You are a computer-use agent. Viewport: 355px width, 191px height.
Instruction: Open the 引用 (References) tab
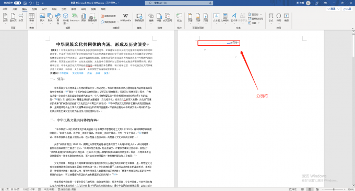[x=64, y=9]
